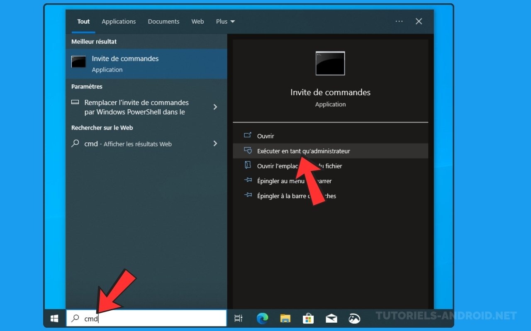
Task: Click the large Command Prompt preview icon
Action: (x=330, y=63)
